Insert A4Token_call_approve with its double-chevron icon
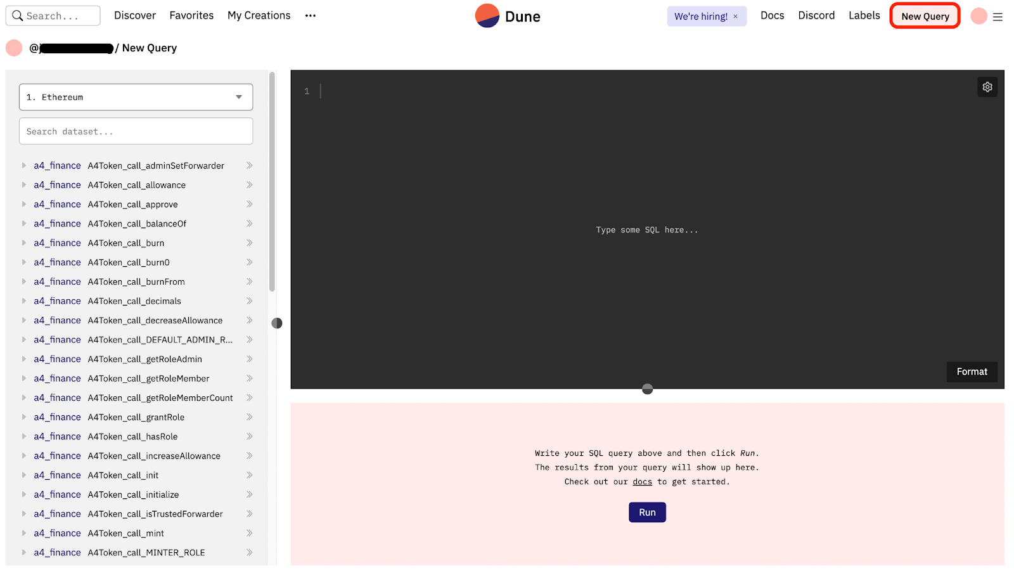Screen dimensions: 1014x575 tap(250, 204)
